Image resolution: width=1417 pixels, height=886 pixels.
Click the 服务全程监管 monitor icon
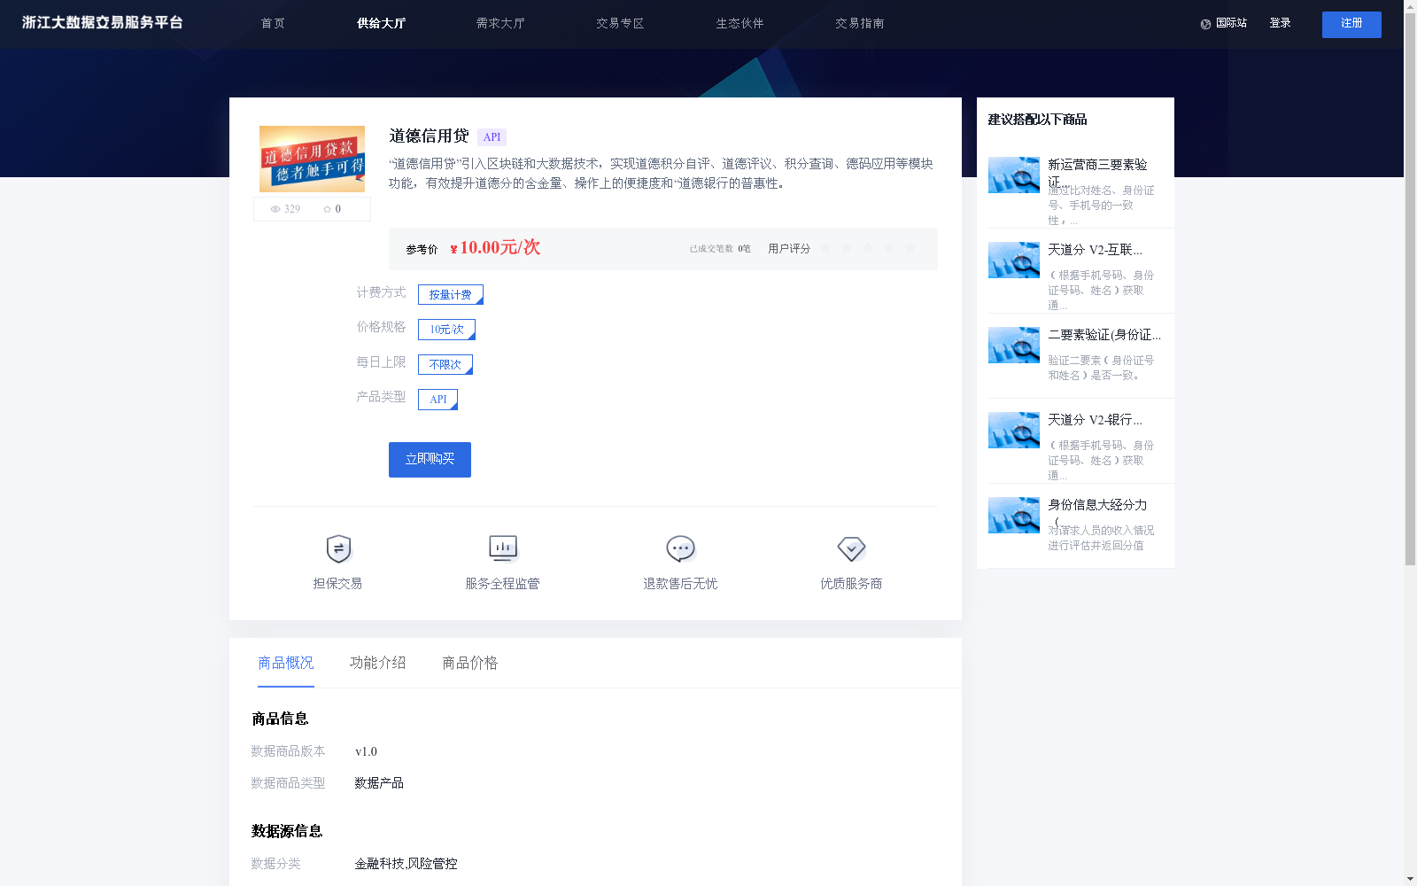click(503, 549)
